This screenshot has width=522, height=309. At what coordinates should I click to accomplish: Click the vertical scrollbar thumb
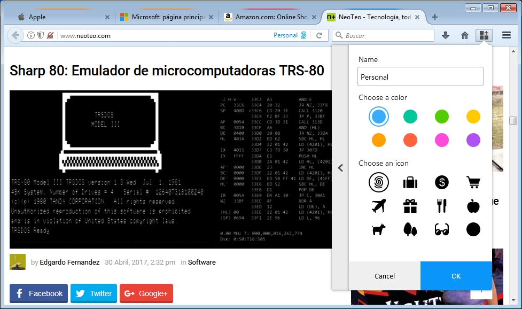coord(513,120)
